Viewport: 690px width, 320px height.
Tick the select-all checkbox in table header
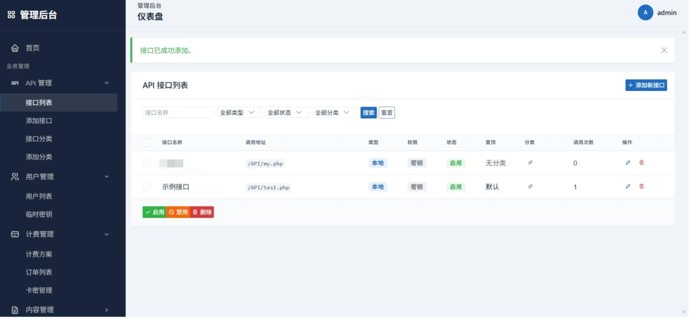(146, 143)
